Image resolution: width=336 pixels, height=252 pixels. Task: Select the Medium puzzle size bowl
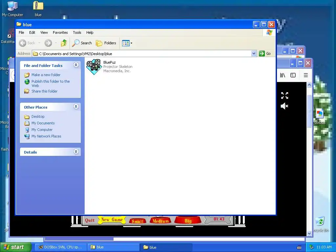click(x=160, y=220)
